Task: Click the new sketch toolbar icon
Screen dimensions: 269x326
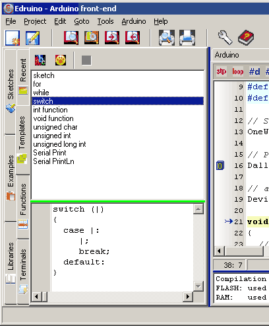Action: [x=13, y=38]
